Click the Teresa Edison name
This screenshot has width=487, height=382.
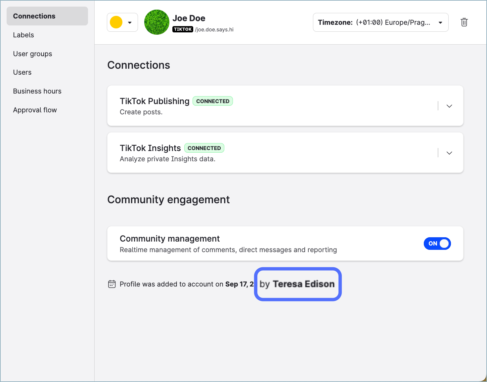pos(303,284)
